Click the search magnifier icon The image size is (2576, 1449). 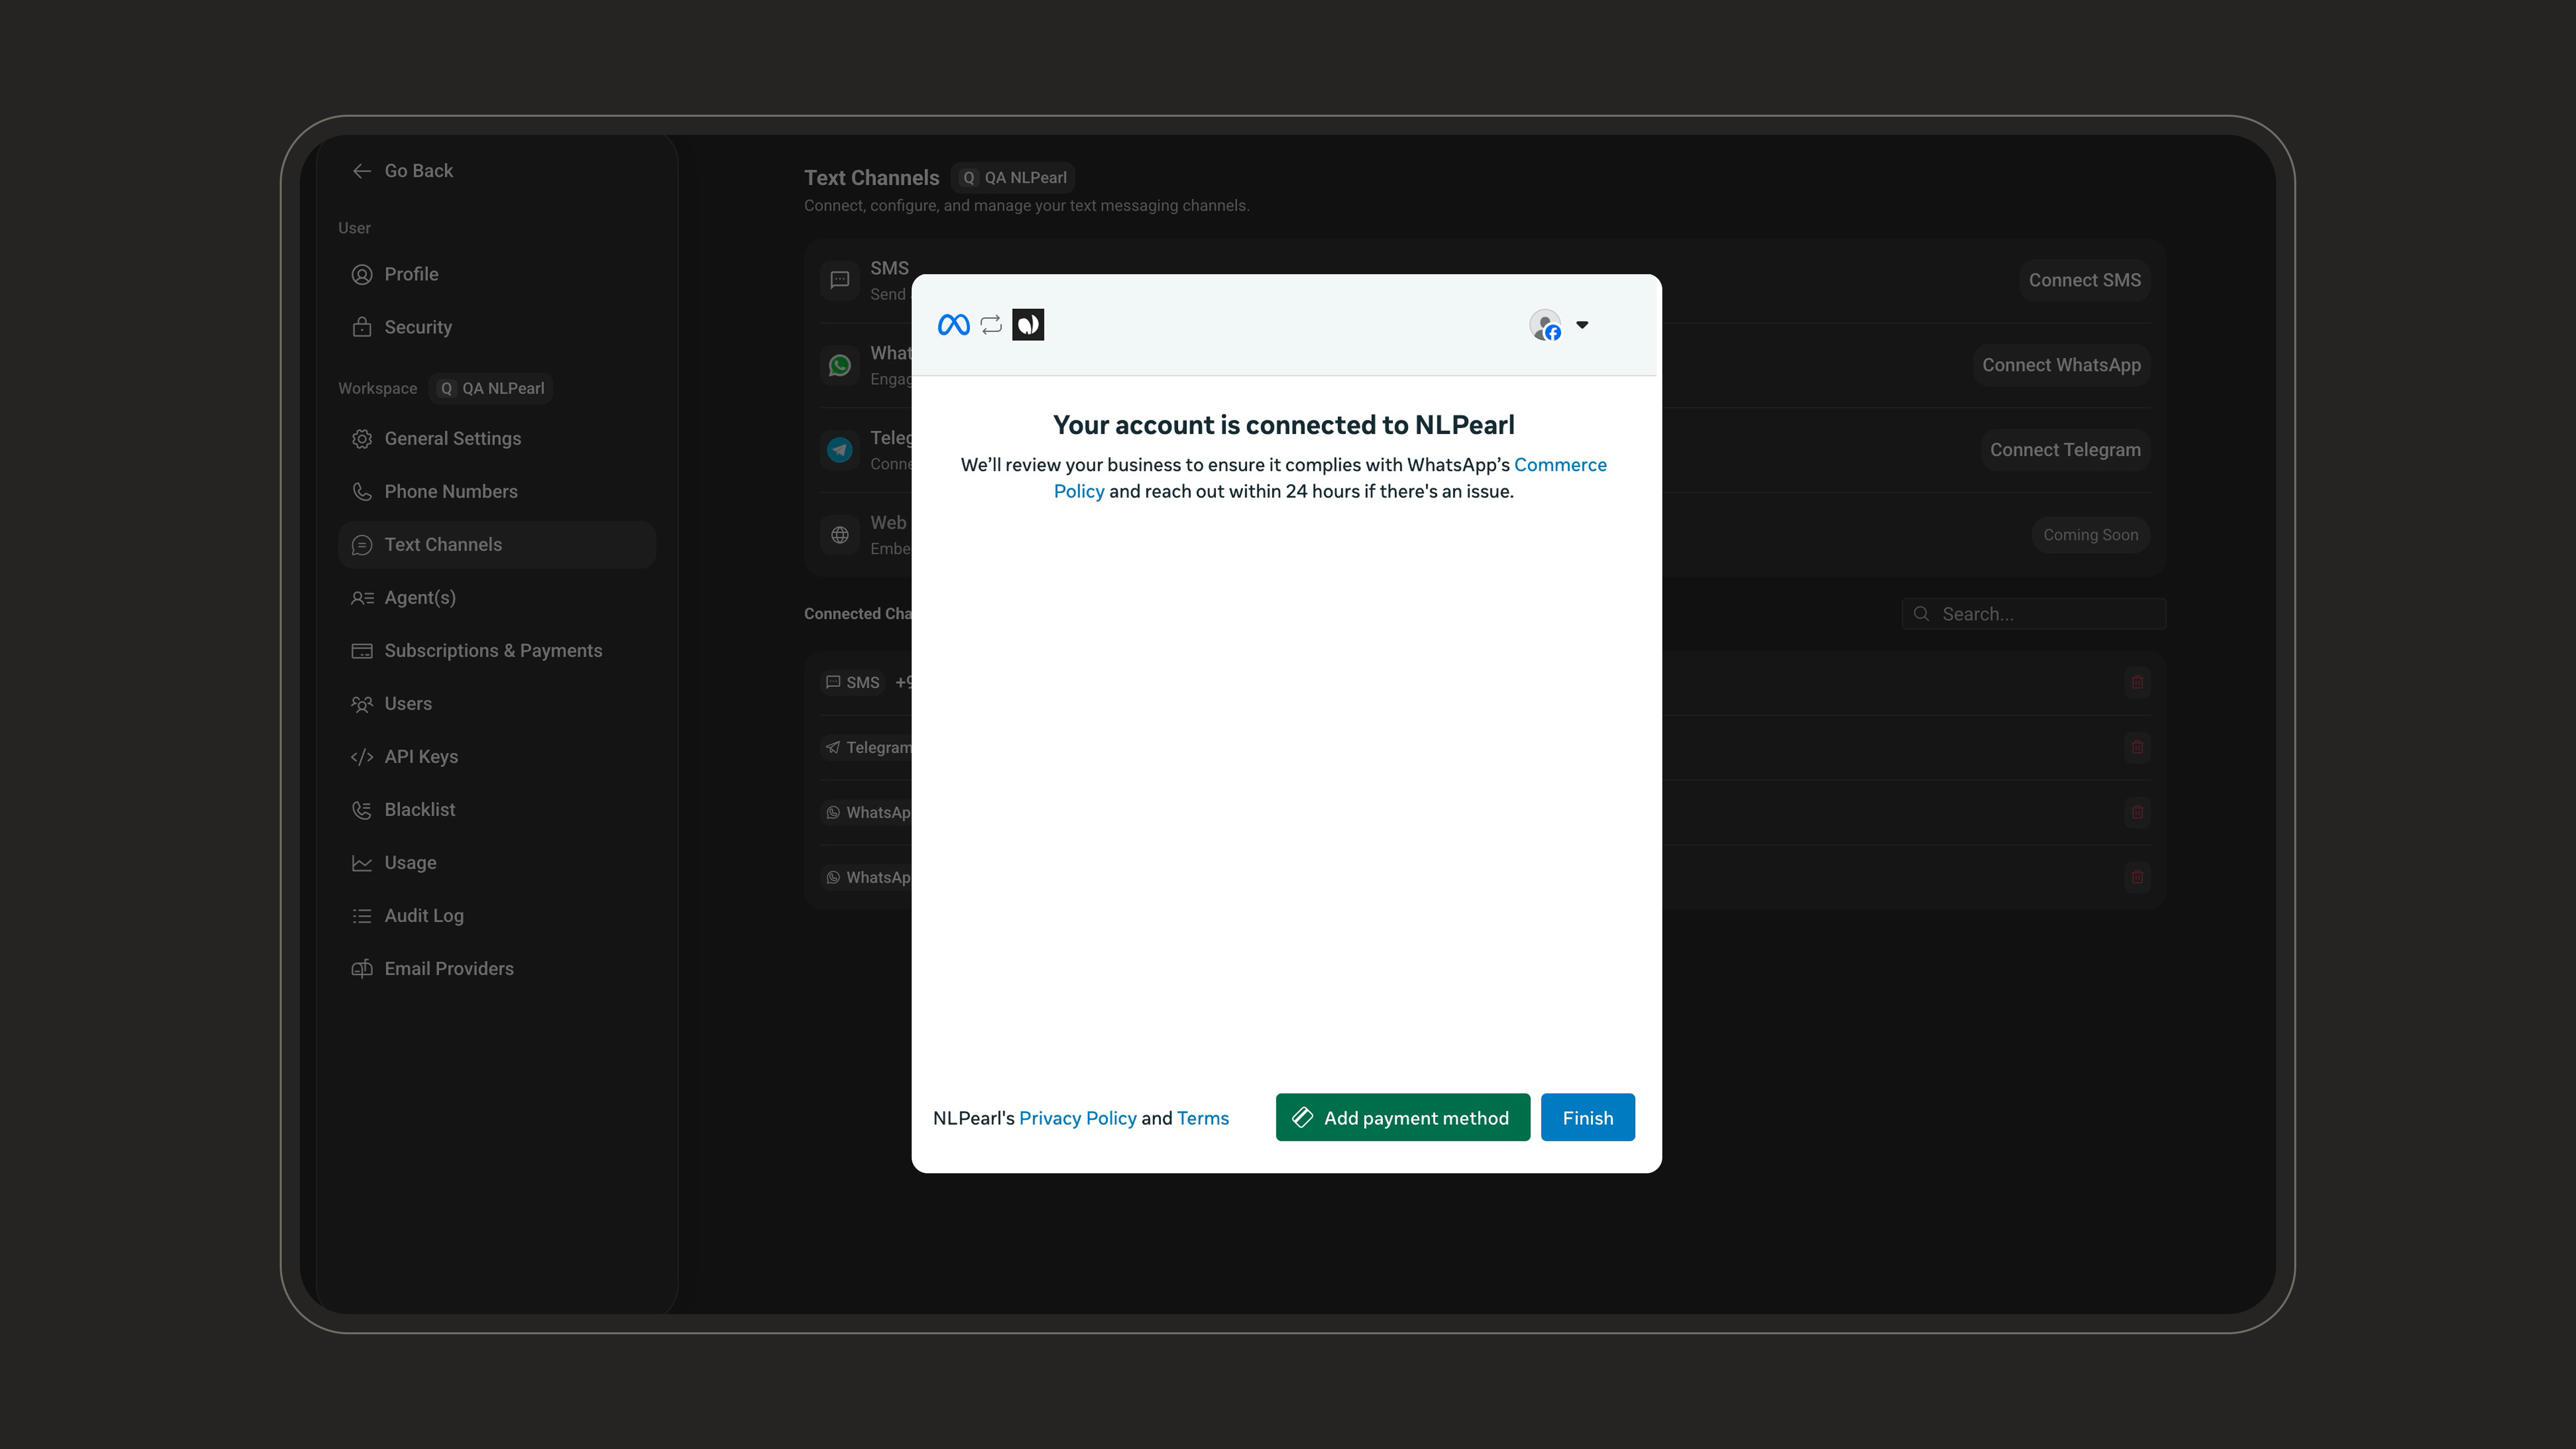pyautogui.click(x=1921, y=614)
